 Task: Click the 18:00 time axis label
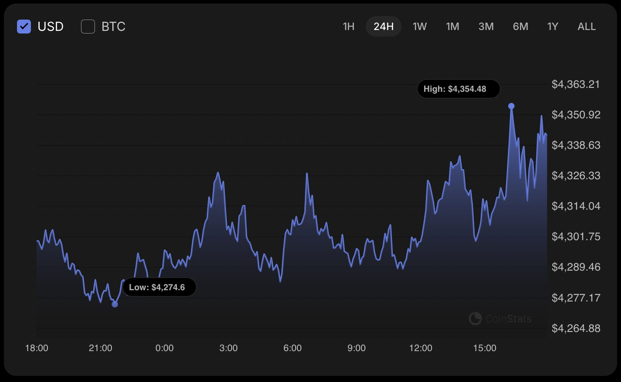37,348
